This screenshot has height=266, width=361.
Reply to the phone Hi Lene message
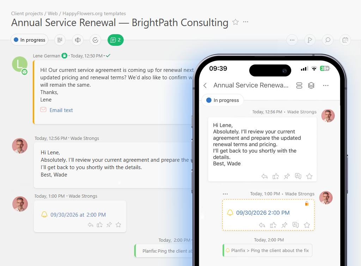tap(264, 177)
